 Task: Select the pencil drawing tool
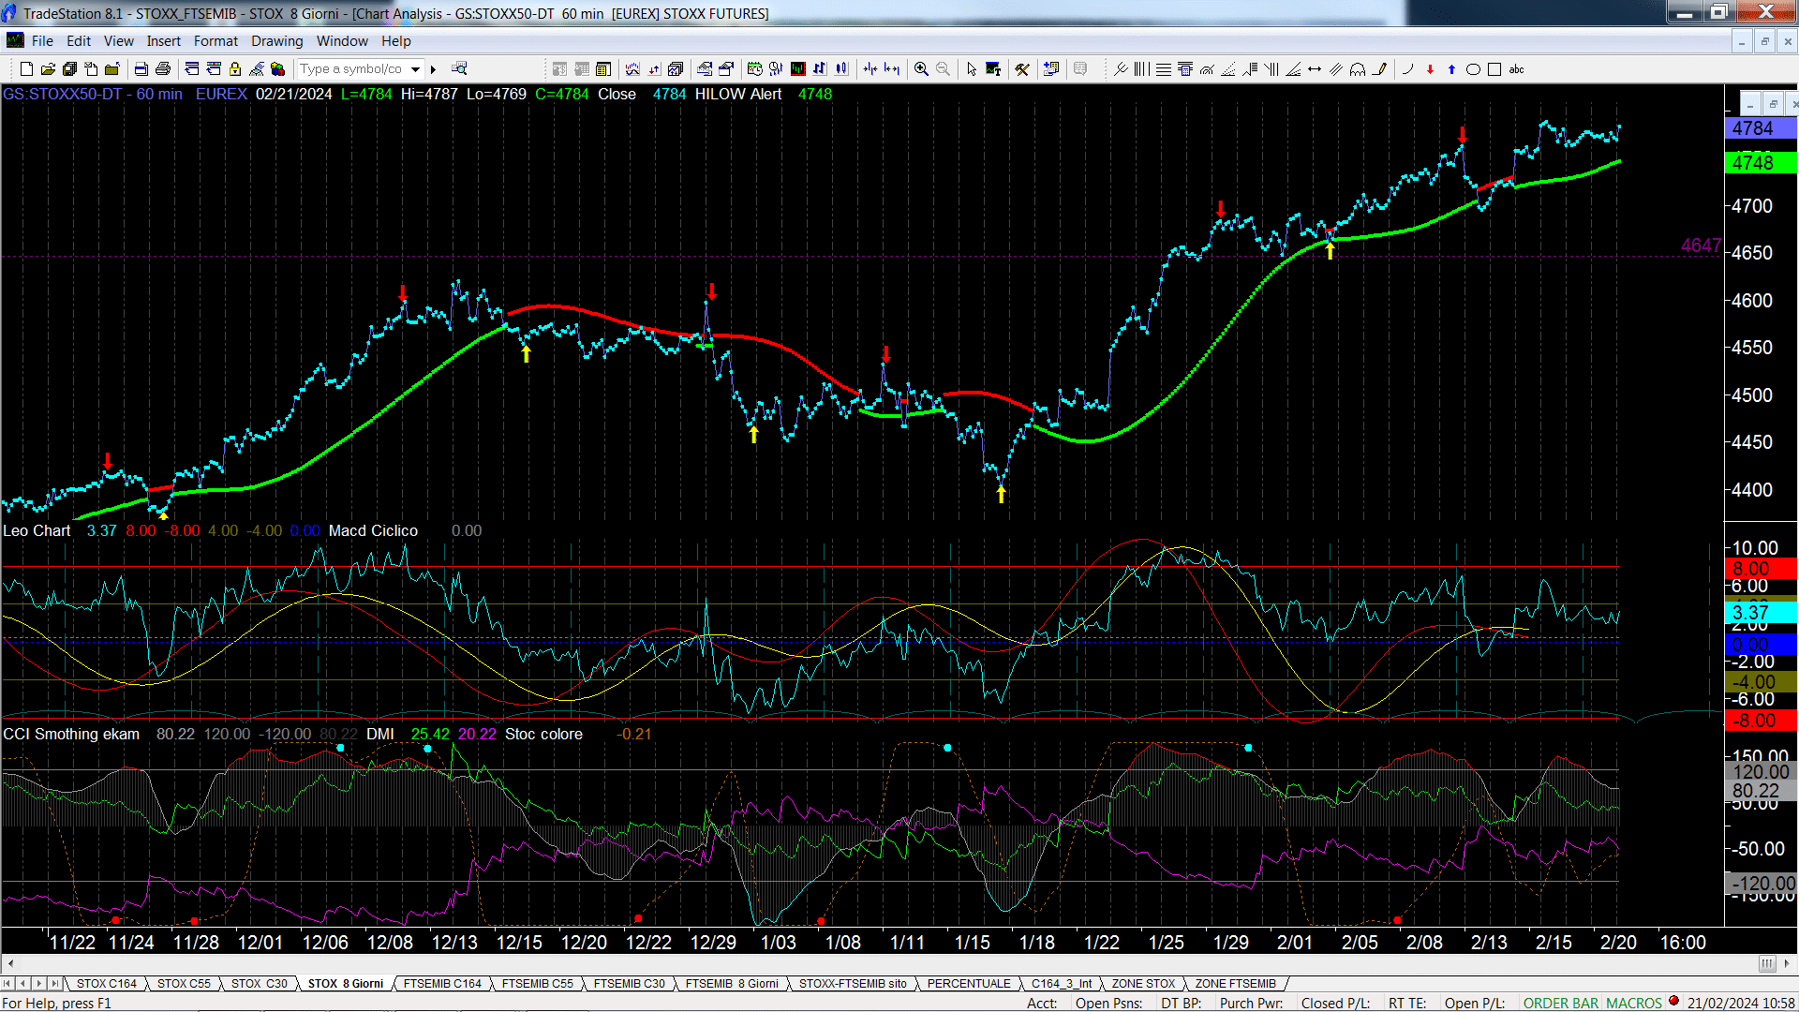pos(1379,69)
